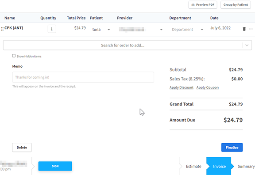Open the Apply Coupon link

(208, 87)
